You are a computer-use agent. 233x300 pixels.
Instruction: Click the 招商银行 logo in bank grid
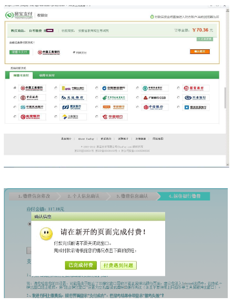[196, 88]
